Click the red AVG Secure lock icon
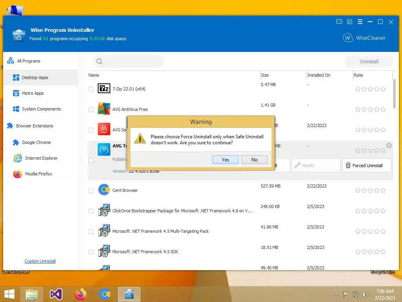The height and width of the screenshot is (302, 402). coord(104,129)
